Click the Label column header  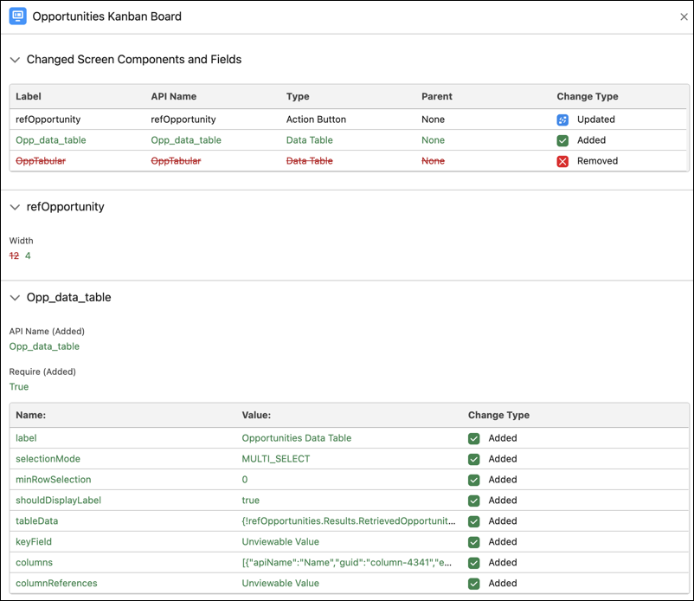29,96
